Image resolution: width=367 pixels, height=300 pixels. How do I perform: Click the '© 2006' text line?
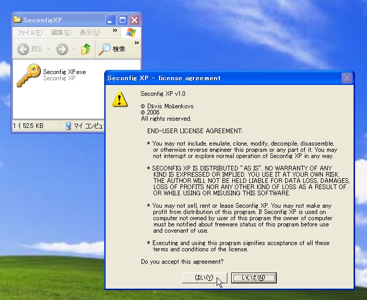pos(150,112)
